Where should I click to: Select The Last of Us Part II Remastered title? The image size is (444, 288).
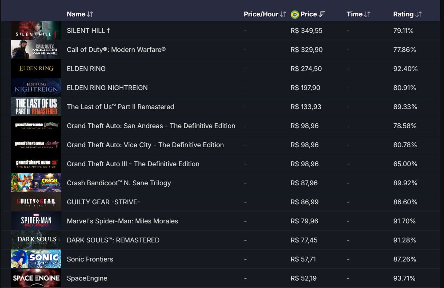(x=120, y=107)
